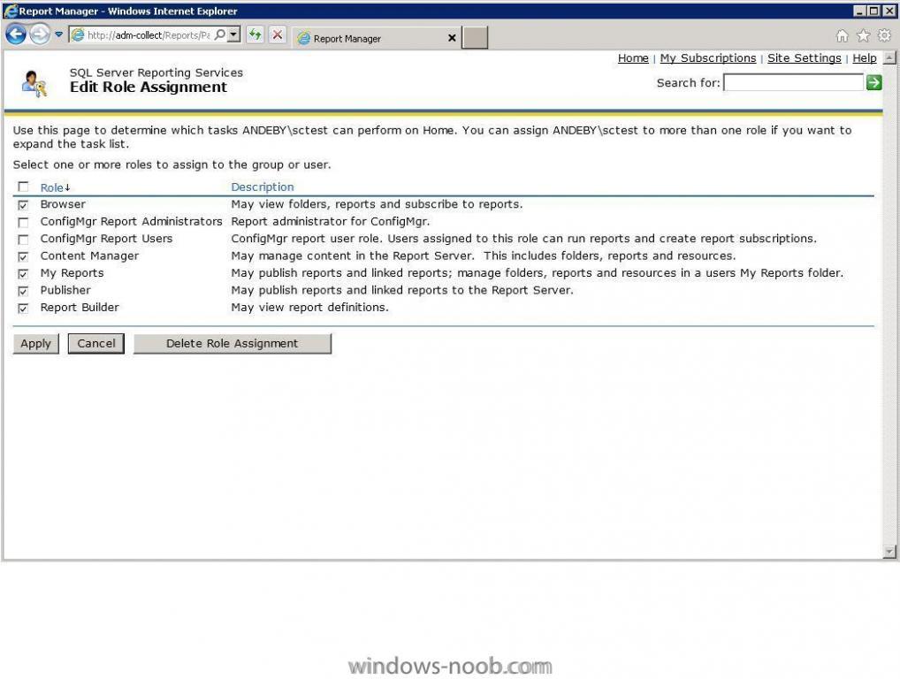Close the Report Manager tab

click(x=452, y=38)
